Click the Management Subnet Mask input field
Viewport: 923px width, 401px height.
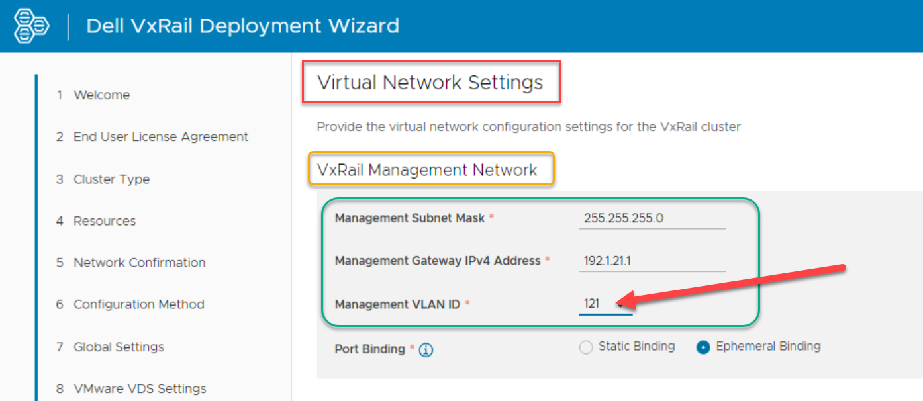click(x=652, y=218)
